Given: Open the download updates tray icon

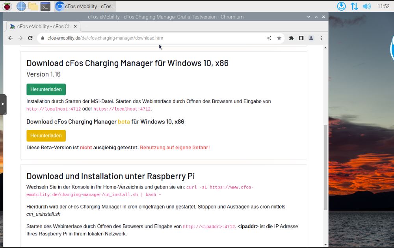Looking at the screenshot, I should (x=341, y=6).
